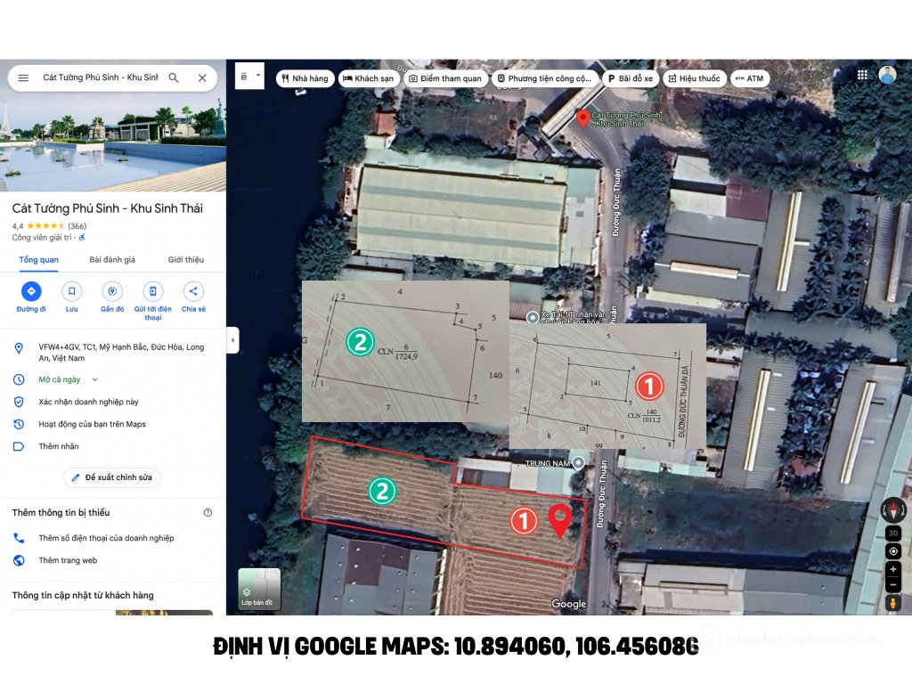The width and height of the screenshot is (912, 684).
Task: Click the Đề xuất chỉnh sửa button
Action: 112,477
